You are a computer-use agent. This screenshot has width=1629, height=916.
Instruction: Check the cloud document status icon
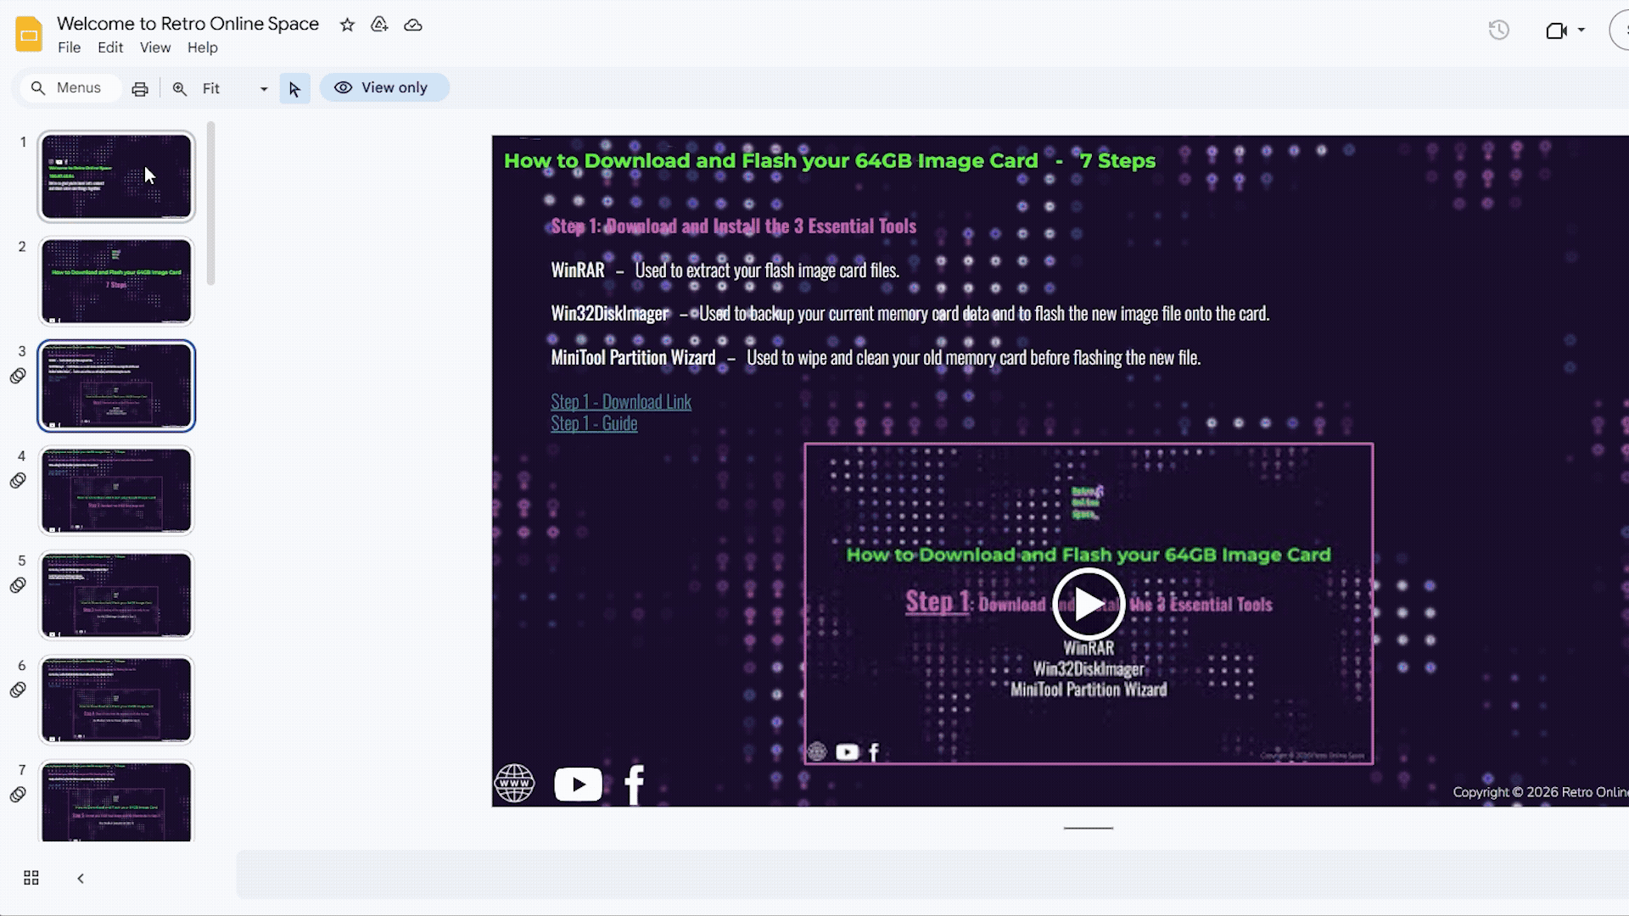413,25
